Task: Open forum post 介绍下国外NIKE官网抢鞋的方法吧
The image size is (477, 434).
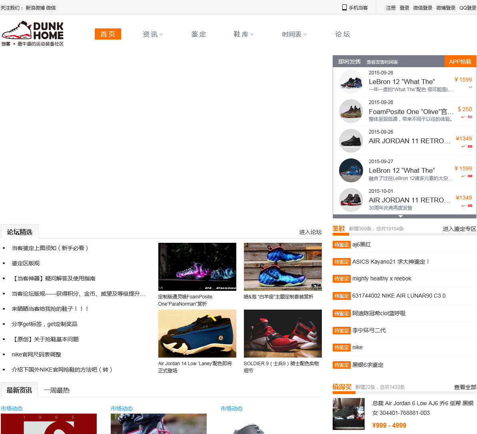Action: (62, 370)
